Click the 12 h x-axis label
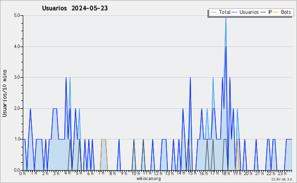Viewport: 297px width, 183px height. point(158,173)
